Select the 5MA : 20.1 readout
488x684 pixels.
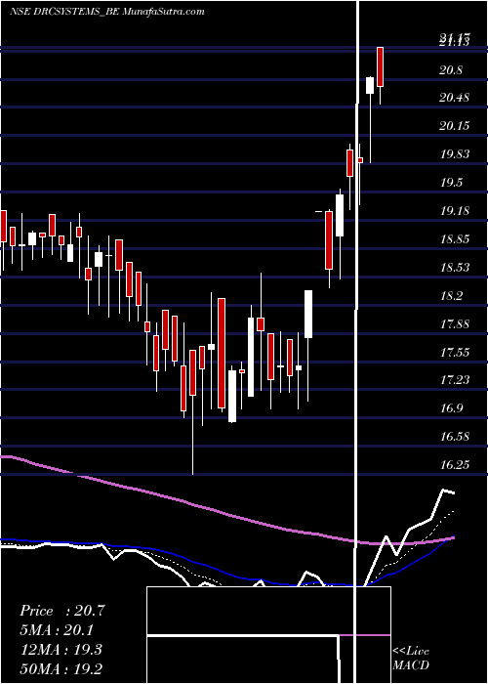pos(57,630)
